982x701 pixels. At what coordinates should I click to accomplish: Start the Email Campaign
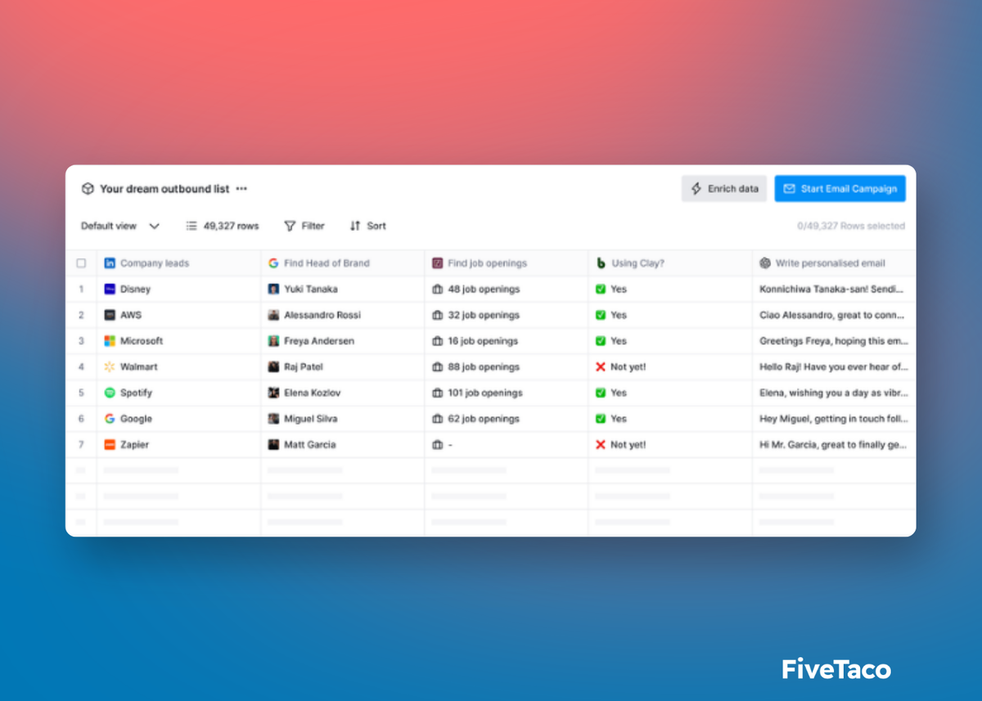pyautogui.click(x=840, y=189)
